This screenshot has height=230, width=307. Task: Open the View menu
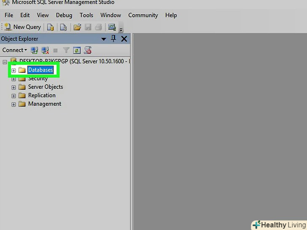point(43,15)
